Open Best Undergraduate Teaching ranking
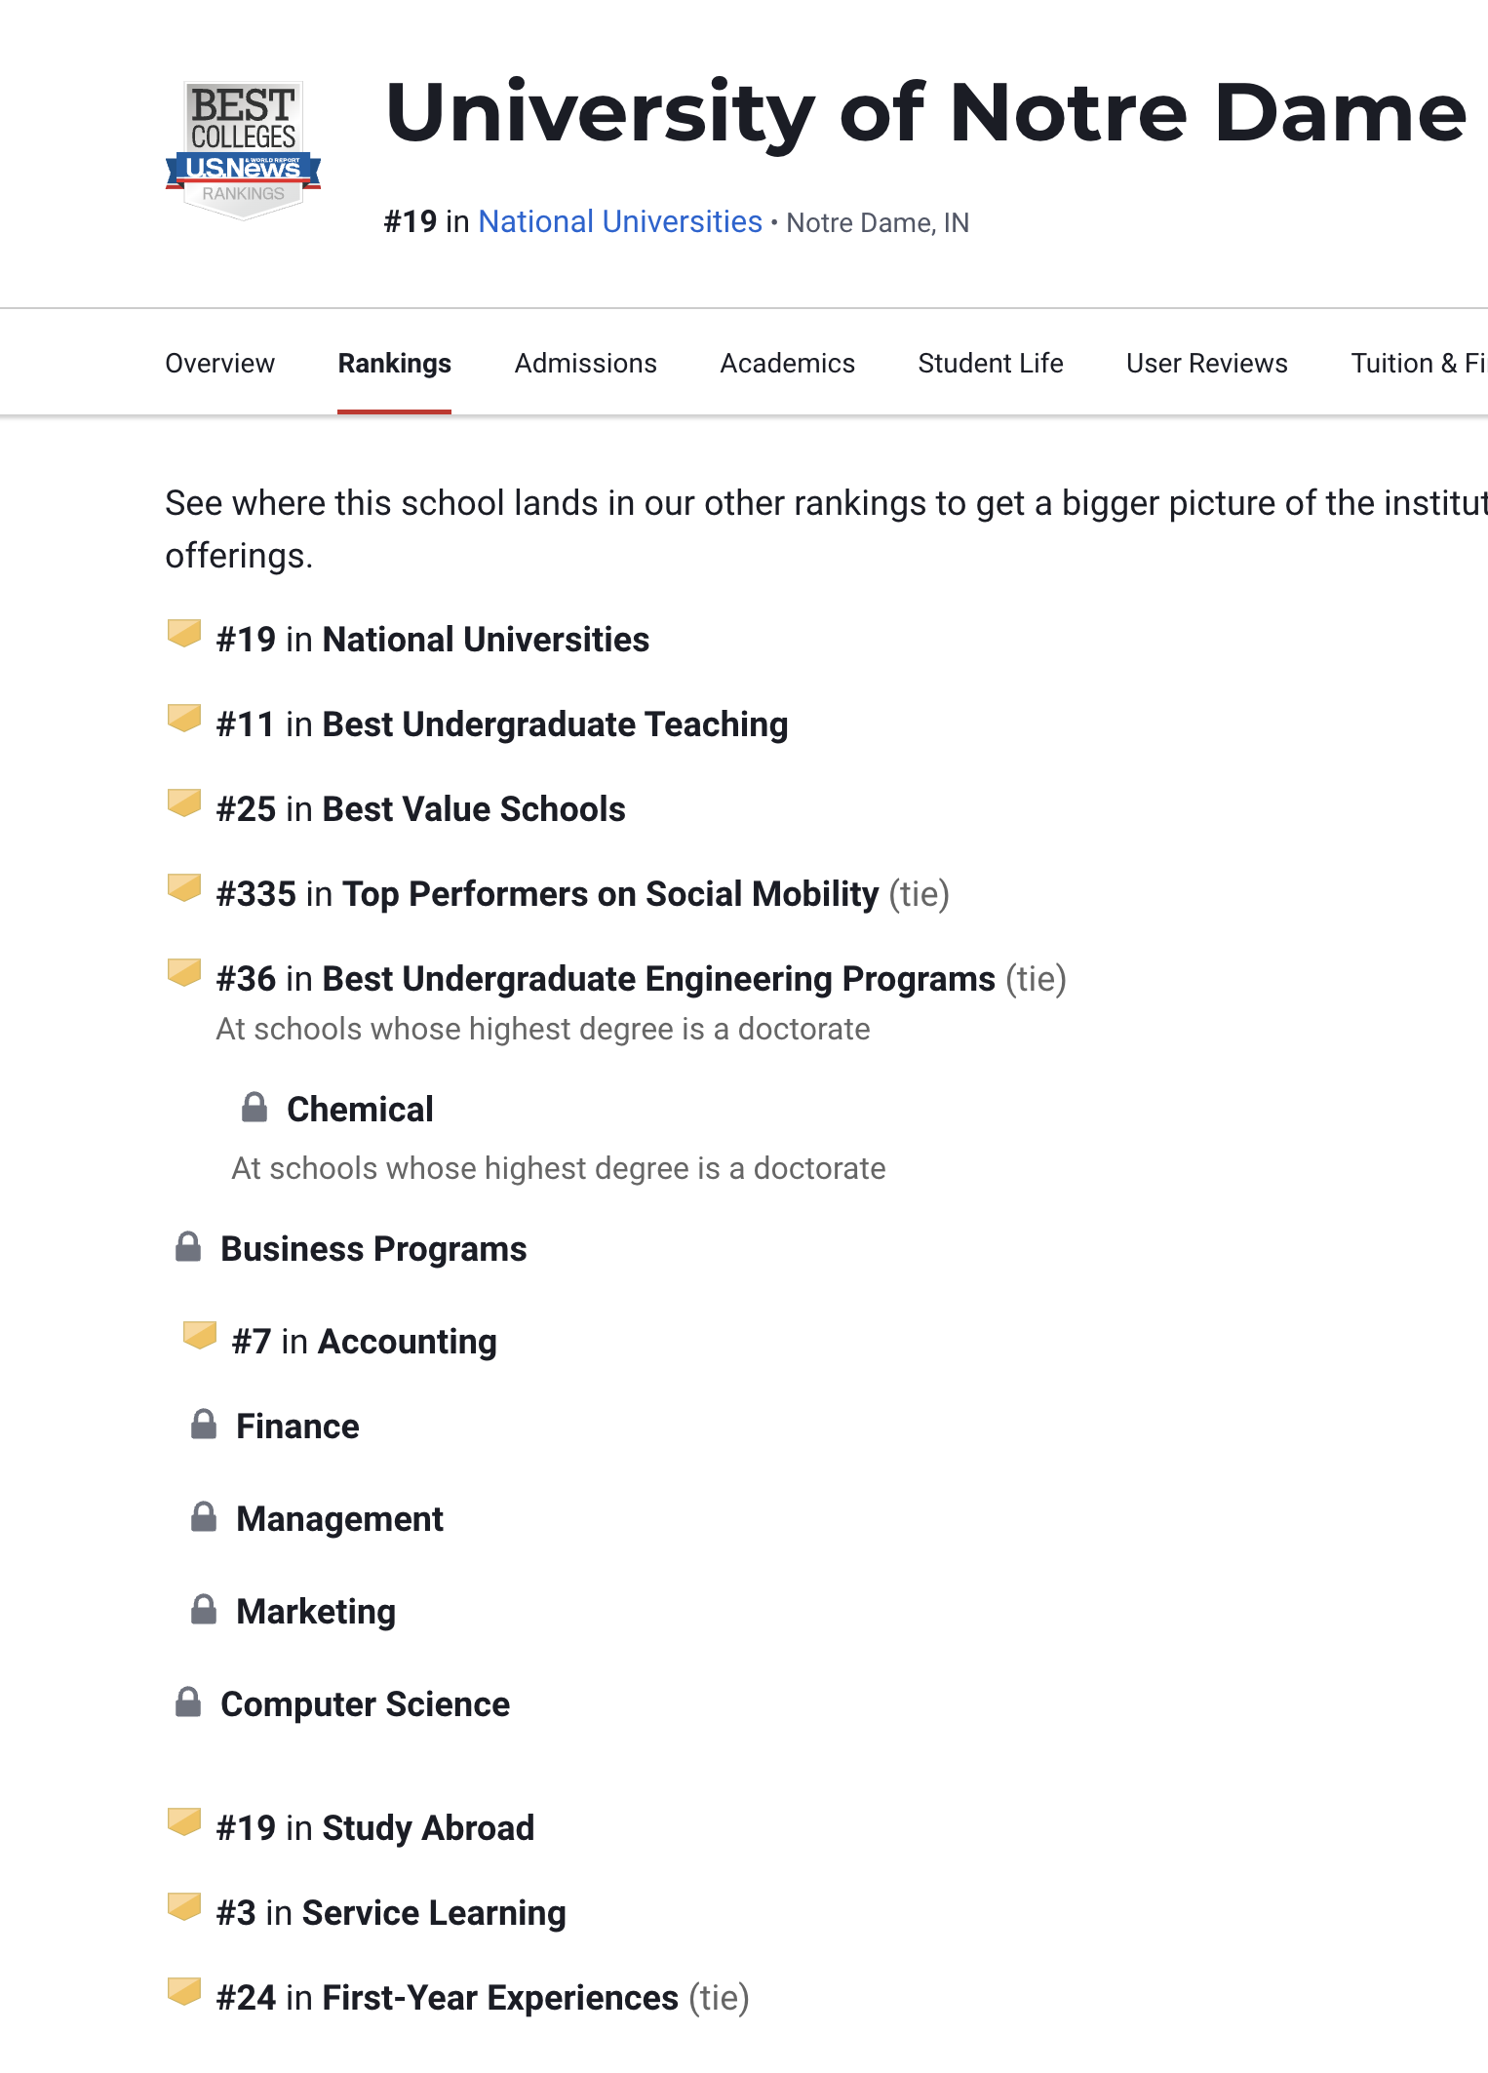 point(502,724)
